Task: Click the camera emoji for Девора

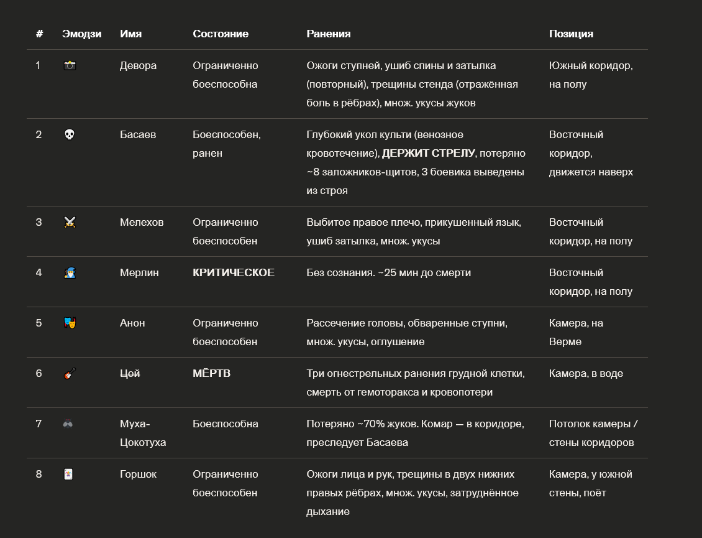Action: [x=70, y=65]
